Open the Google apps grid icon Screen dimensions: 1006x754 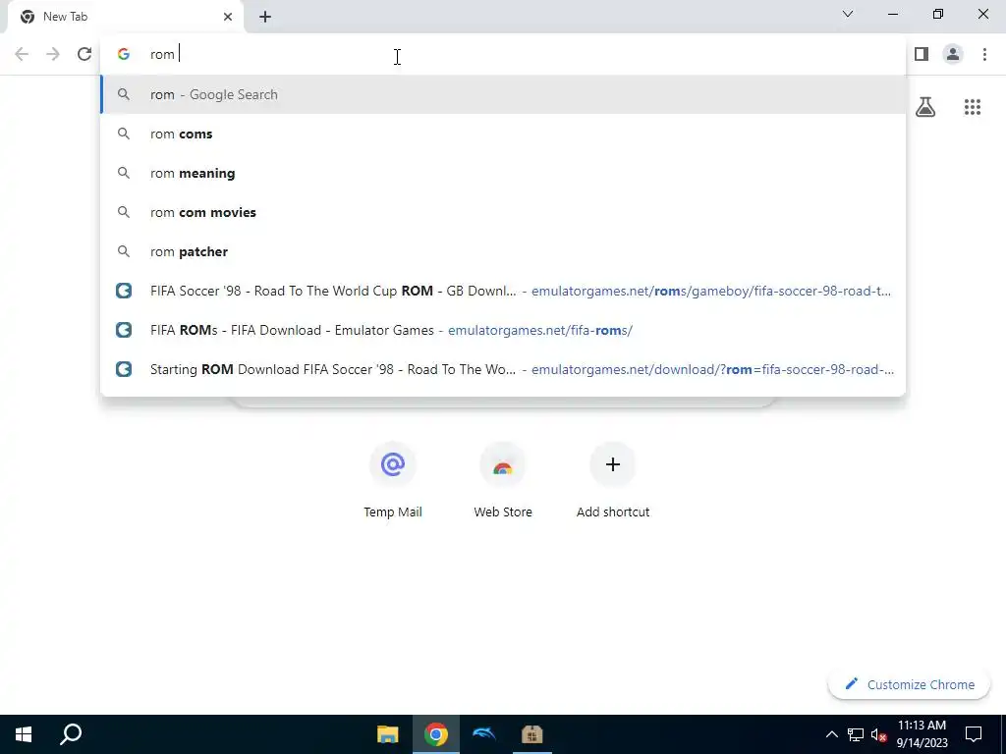point(972,107)
